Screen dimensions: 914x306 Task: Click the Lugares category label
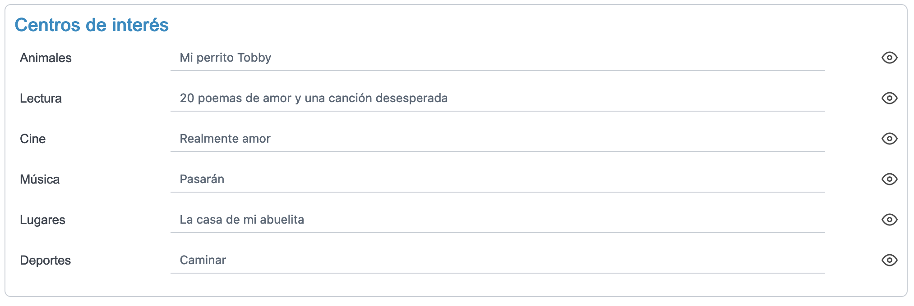(x=43, y=220)
